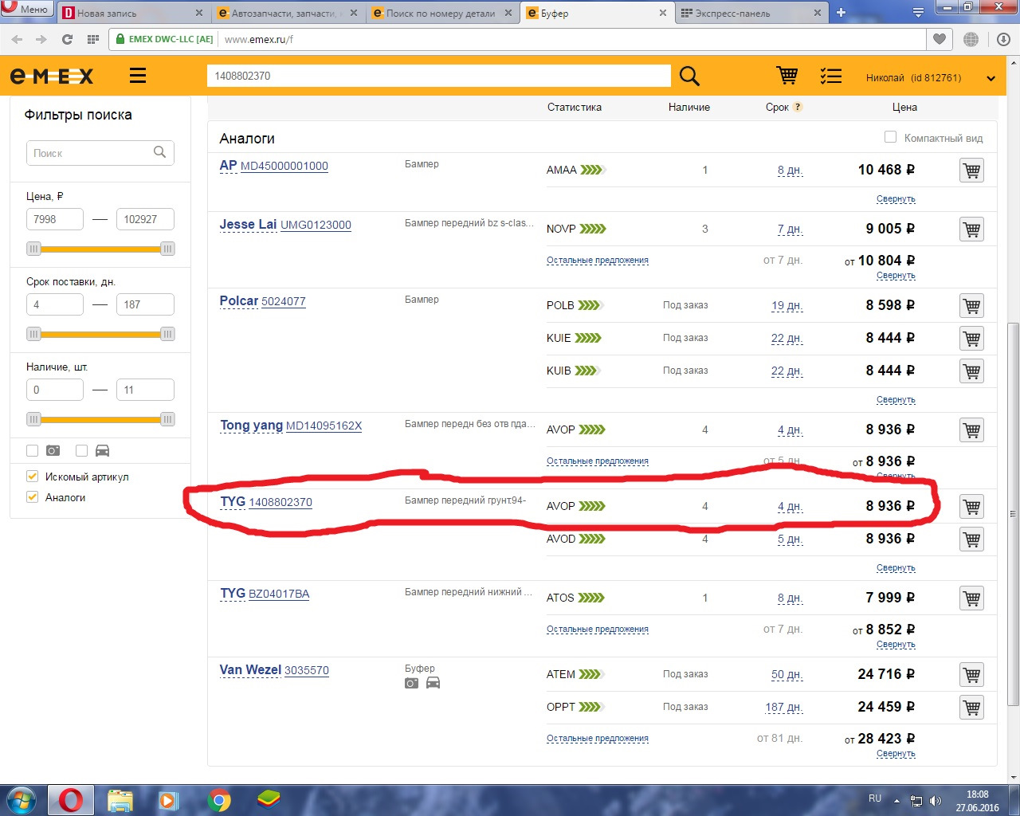The height and width of the screenshot is (816, 1020).
Task: Click the left handle of the Наличие slider
Action: (x=33, y=419)
